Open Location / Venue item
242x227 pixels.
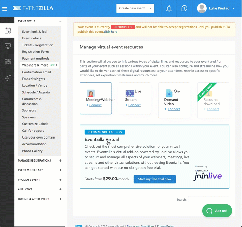point(35,86)
